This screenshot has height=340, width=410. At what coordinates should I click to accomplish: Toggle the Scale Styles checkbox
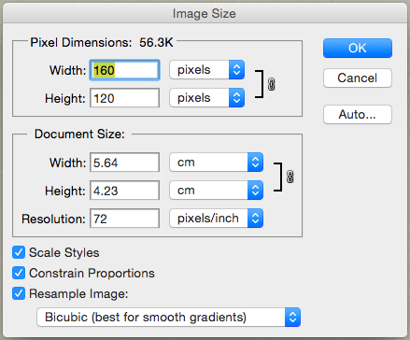pos(19,252)
